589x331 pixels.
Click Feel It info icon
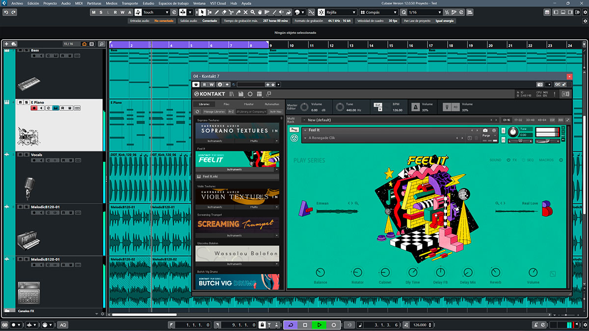click(494, 130)
